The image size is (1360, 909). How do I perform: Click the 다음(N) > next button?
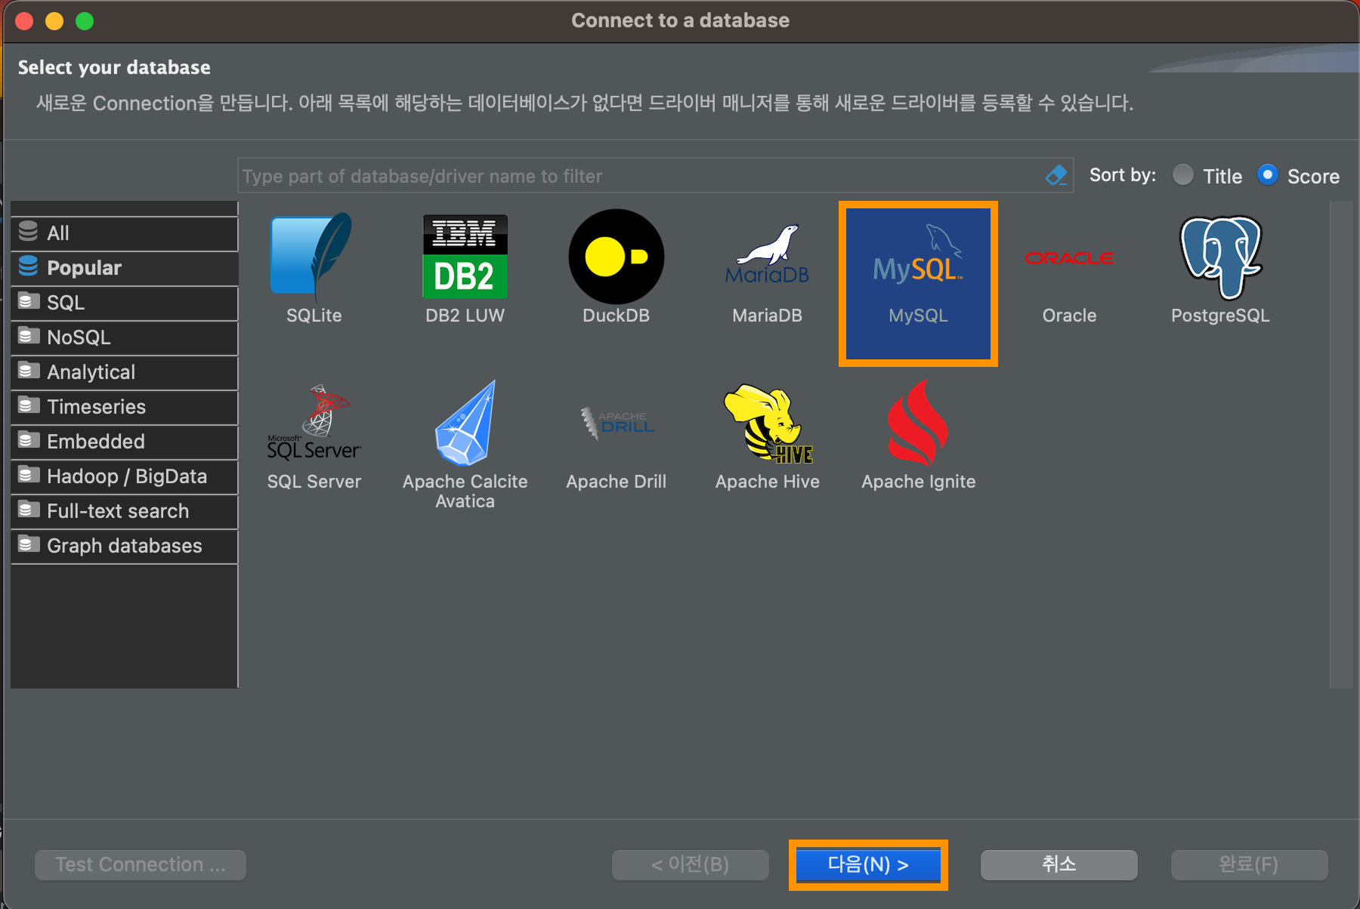point(868,864)
